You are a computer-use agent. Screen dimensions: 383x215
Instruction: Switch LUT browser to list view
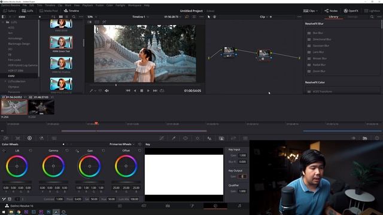[x=66, y=17]
